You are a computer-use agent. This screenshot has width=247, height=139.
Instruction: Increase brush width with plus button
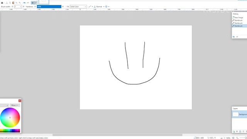pyautogui.click(x=24, y=7)
